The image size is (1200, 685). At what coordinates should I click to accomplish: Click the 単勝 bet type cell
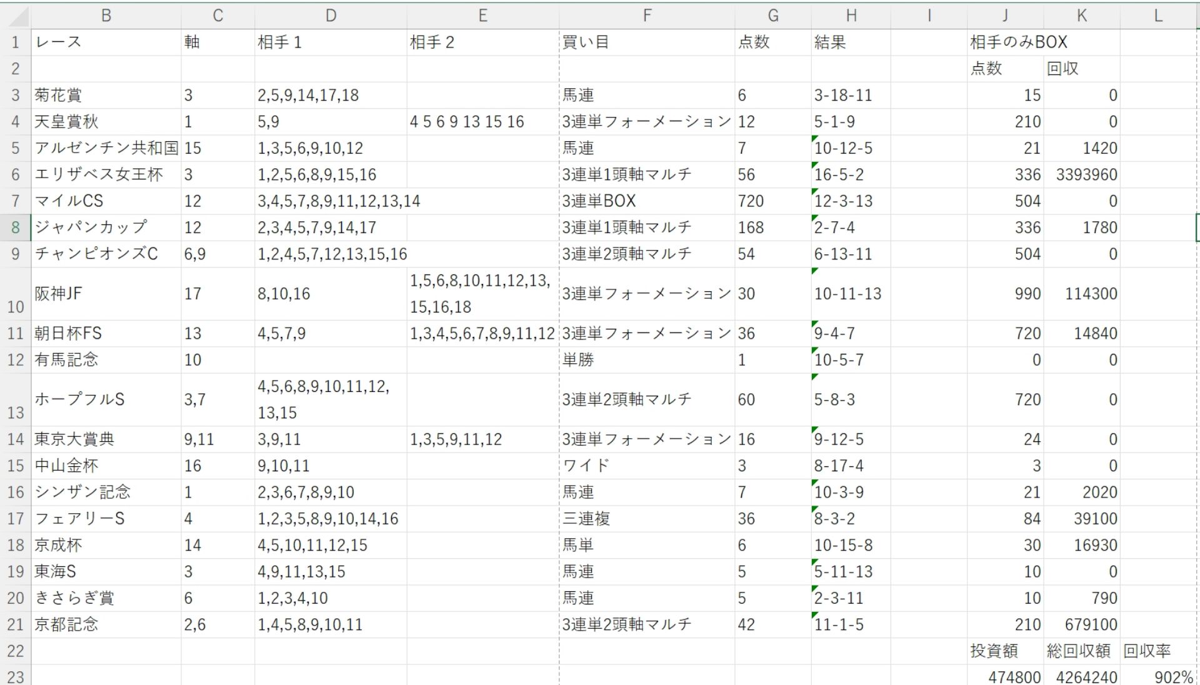pyautogui.click(x=578, y=360)
